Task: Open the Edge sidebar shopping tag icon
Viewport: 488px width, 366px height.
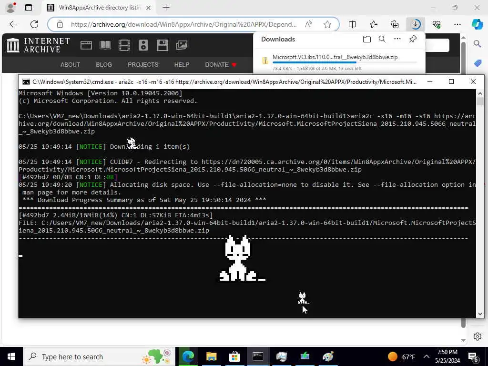Action: 478,63
